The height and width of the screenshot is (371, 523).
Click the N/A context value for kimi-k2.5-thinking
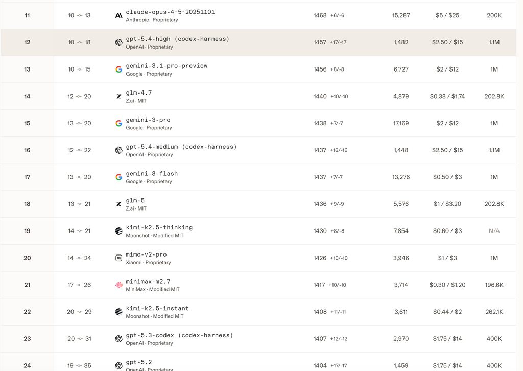point(494,231)
